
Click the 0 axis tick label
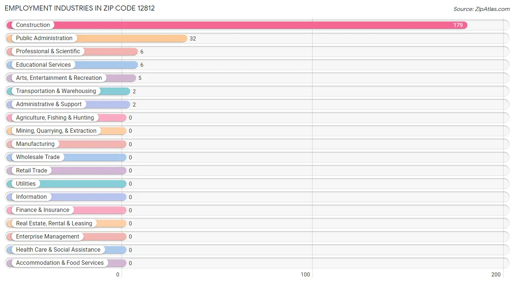[x=118, y=275]
